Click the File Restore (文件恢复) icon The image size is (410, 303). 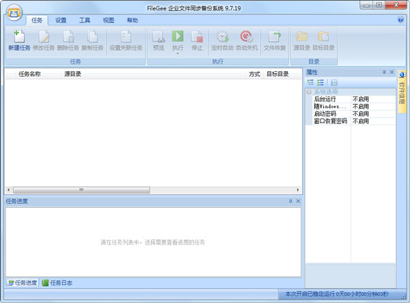pos(275,37)
